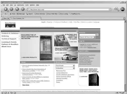
Task: Go back with the Back arrow button
Action: (x=6, y=9)
